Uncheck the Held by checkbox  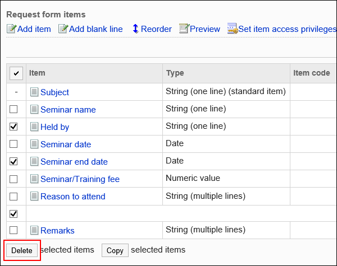(13, 127)
